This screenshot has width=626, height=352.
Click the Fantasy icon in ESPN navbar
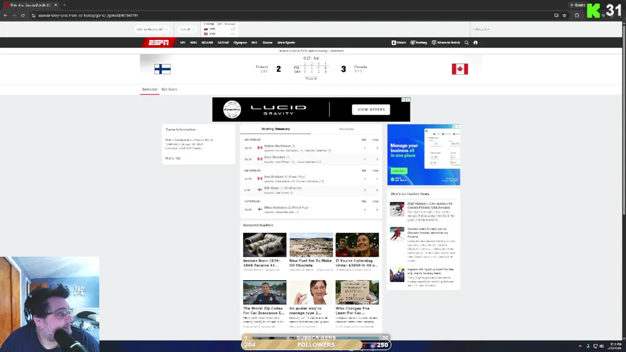[x=413, y=43]
